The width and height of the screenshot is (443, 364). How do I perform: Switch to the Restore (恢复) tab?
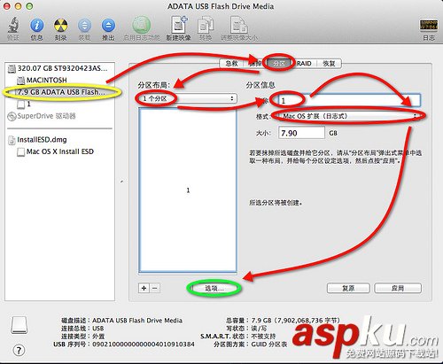(329, 63)
